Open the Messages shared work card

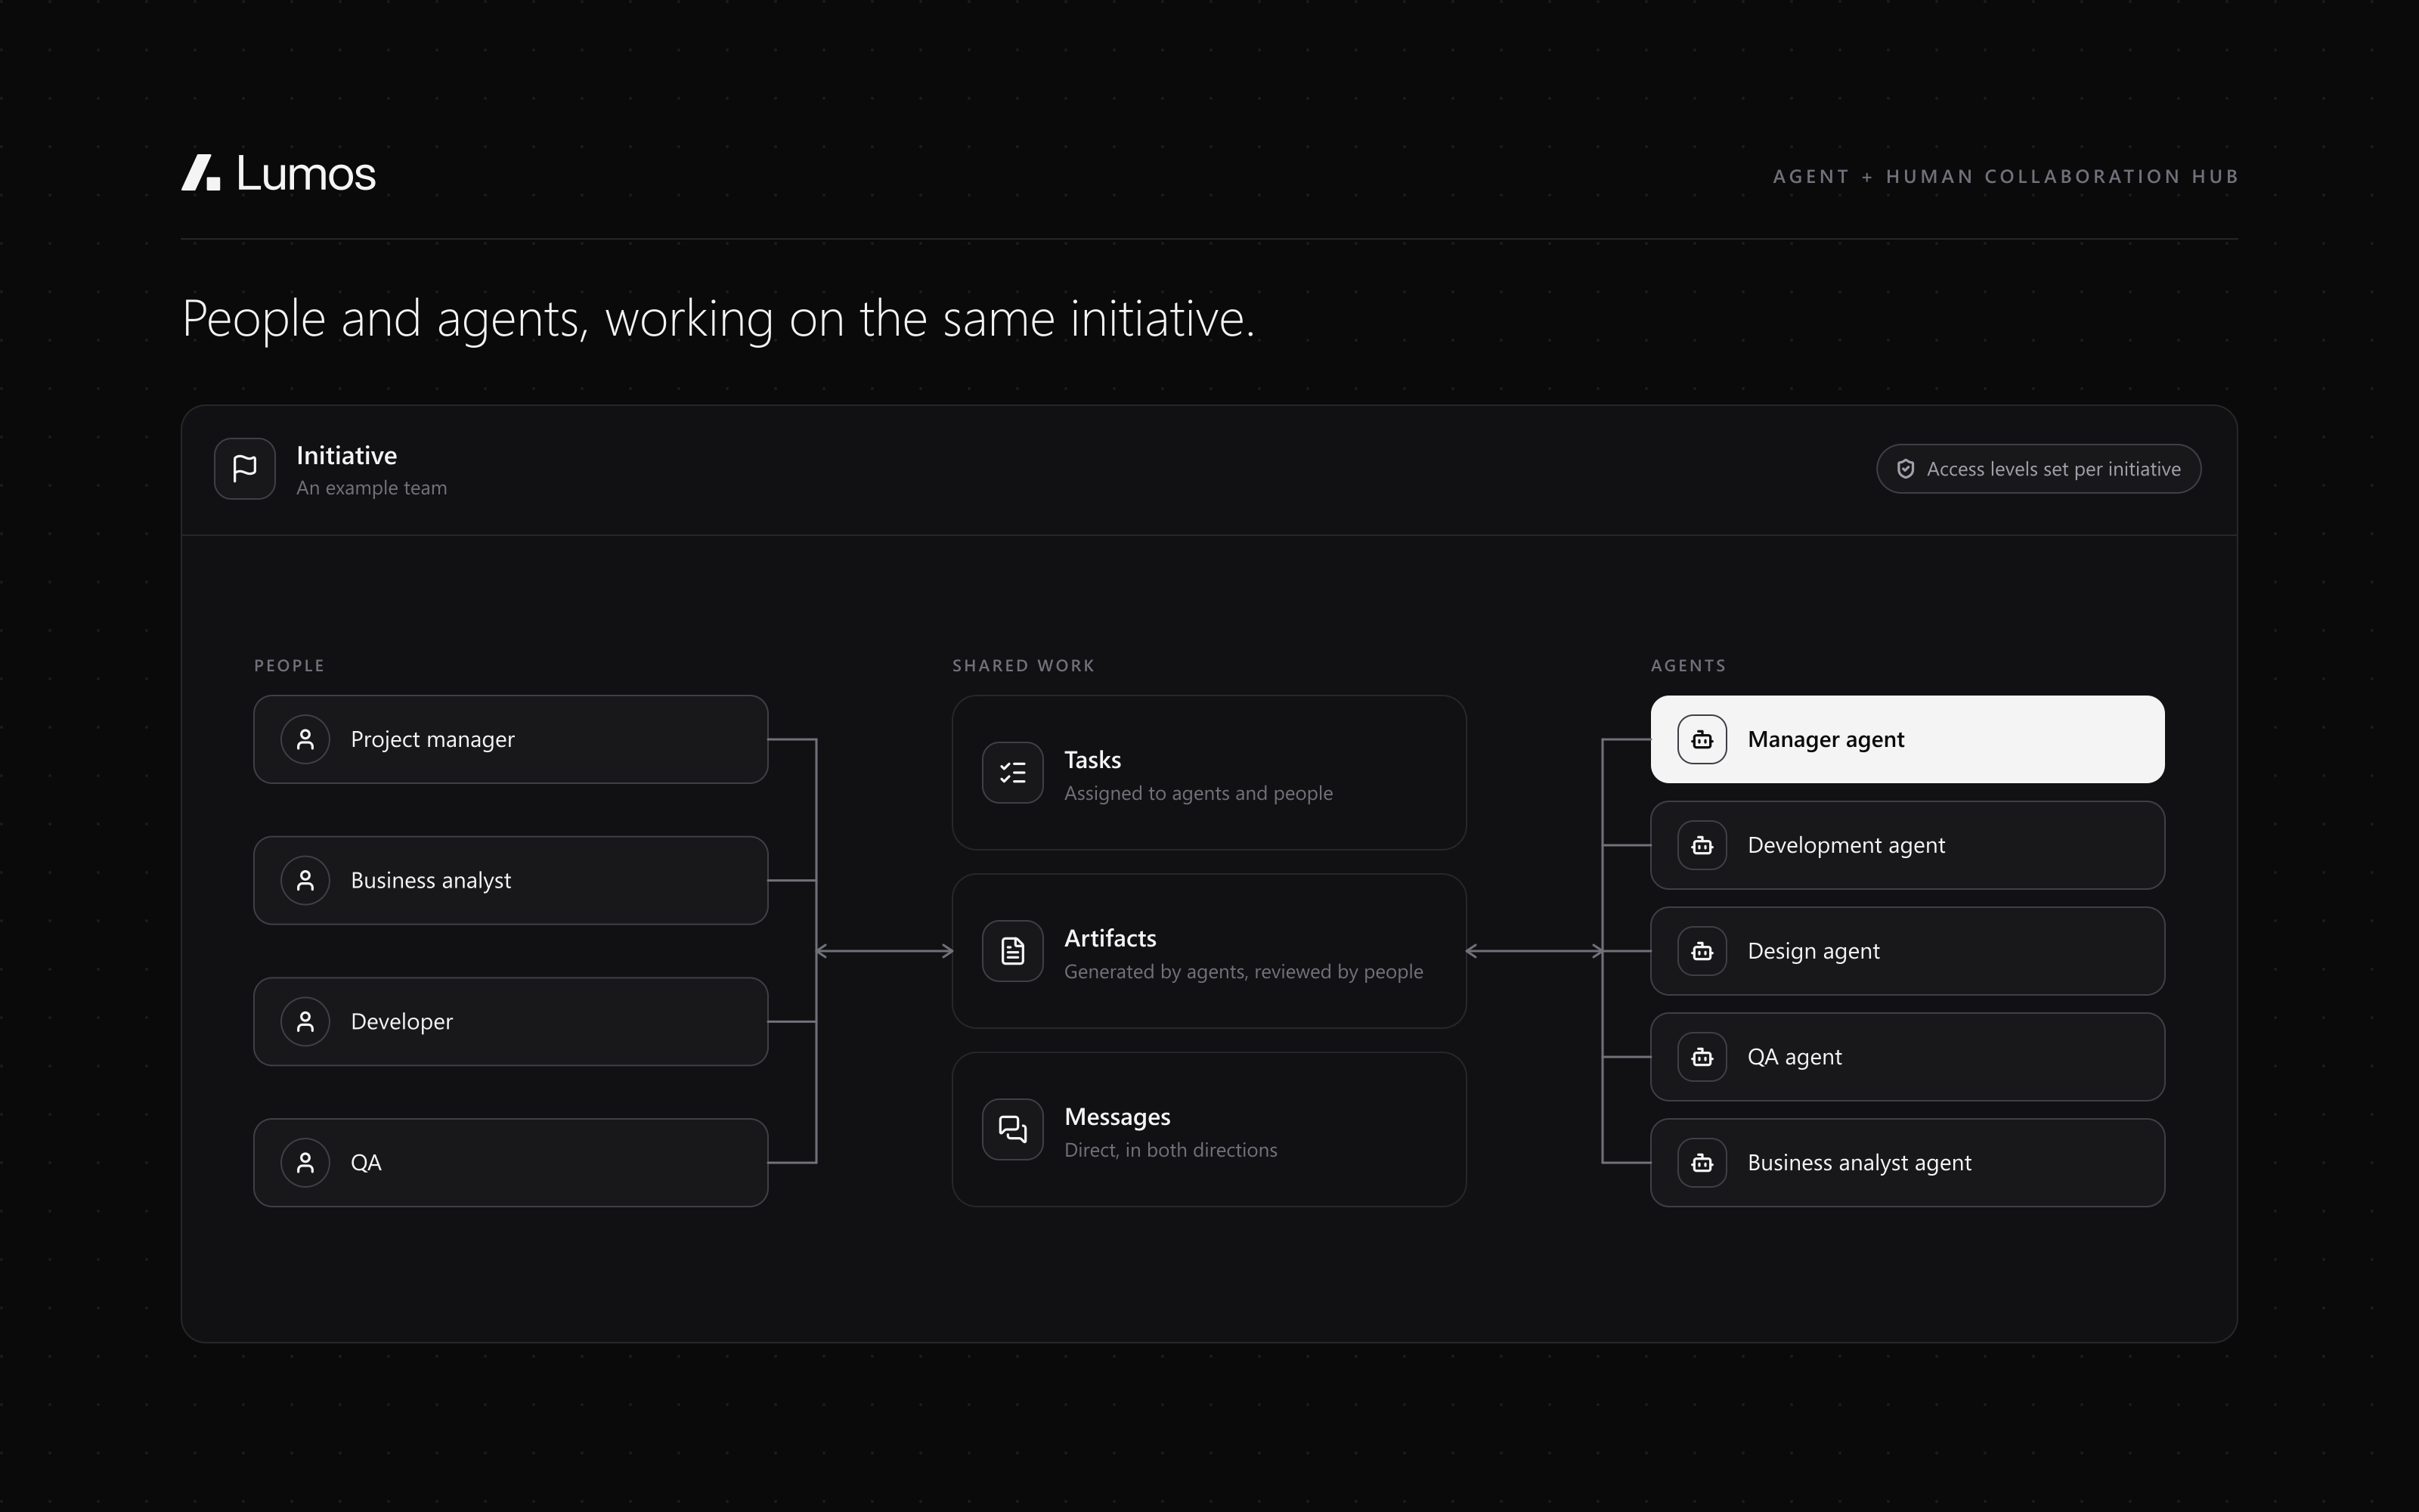pos(1209,1130)
